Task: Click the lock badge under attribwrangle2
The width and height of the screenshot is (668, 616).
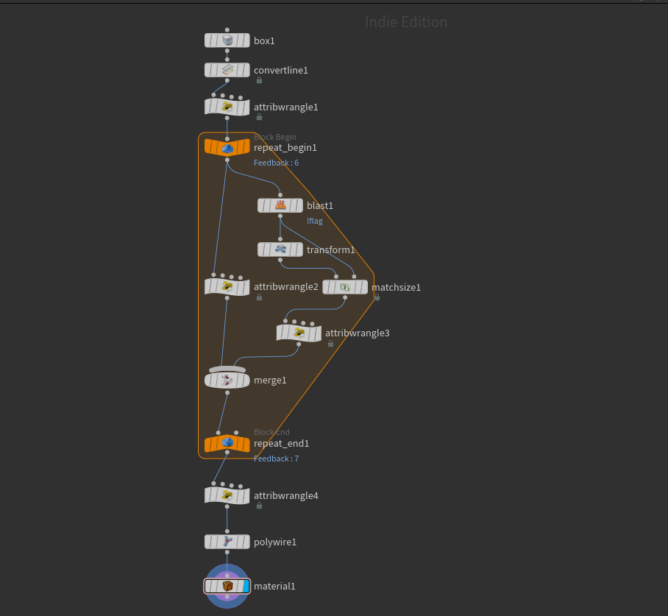Action: [x=259, y=297]
